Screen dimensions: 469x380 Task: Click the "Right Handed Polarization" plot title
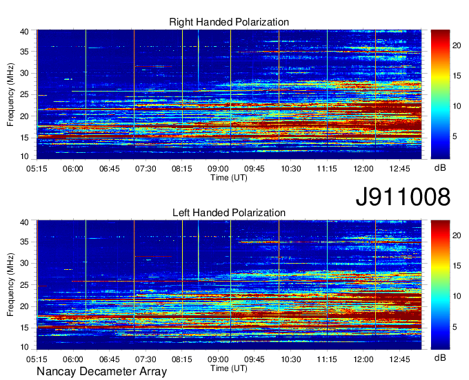pos(229,22)
